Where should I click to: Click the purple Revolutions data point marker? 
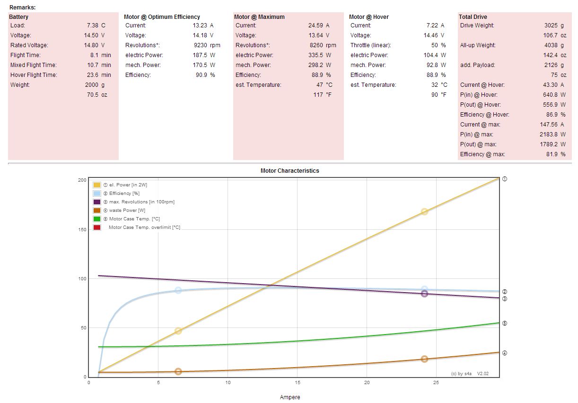click(424, 294)
